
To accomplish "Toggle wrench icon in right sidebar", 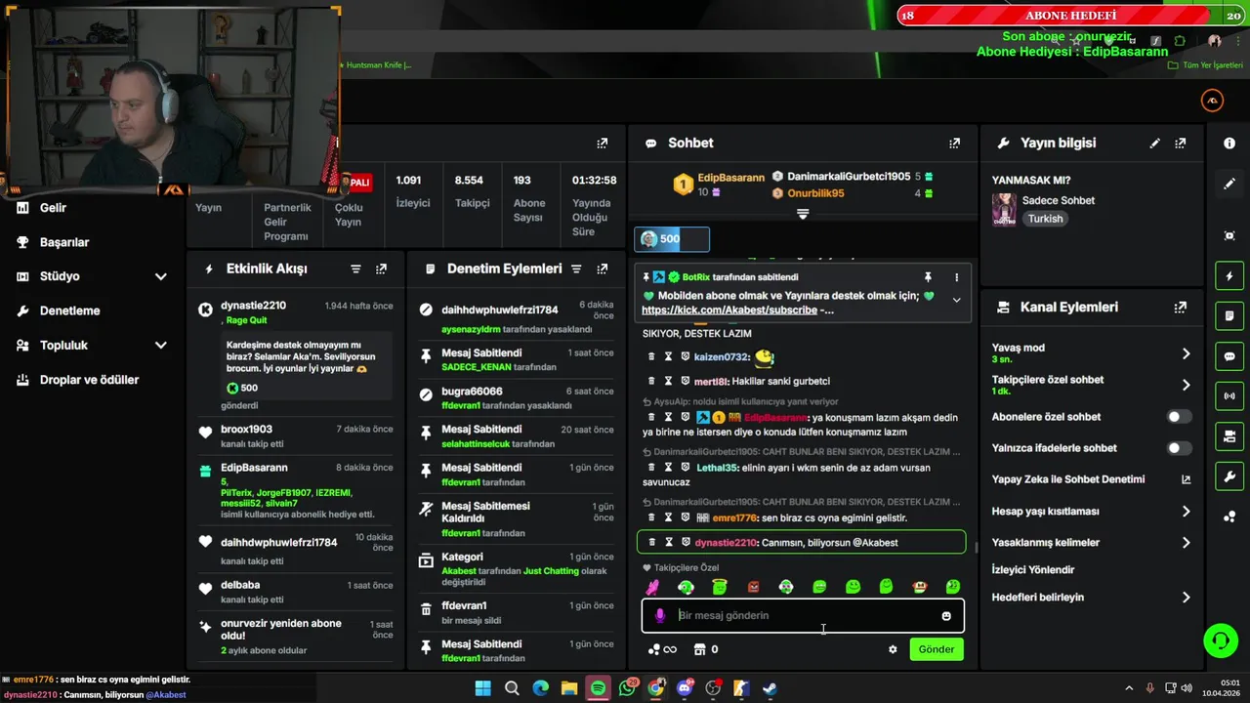I will pos(1229,476).
